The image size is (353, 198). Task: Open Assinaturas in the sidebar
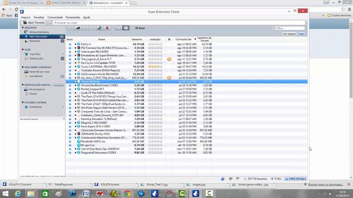pyautogui.click(x=36, y=76)
